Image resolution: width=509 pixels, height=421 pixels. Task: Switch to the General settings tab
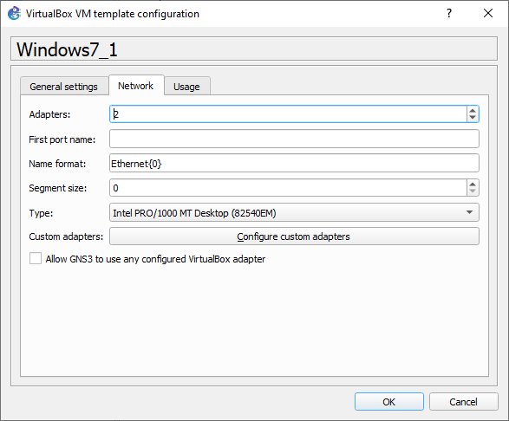64,87
